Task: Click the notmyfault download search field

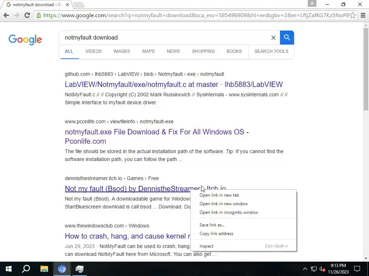Action: pyautogui.click(x=165, y=37)
